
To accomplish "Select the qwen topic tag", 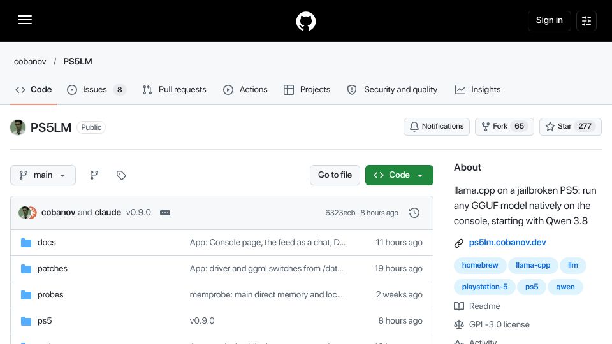I will coord(565,287).
